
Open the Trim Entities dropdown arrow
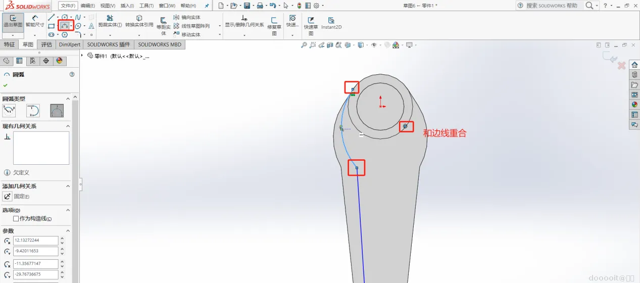(x=110, y=35)
